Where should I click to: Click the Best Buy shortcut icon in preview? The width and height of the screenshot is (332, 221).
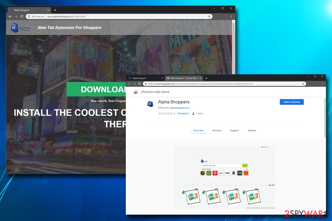(x=240, y=173)
